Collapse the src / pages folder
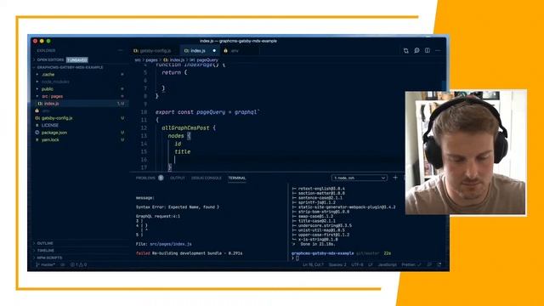Screen dimensions: 544x306 click(52, 96)
